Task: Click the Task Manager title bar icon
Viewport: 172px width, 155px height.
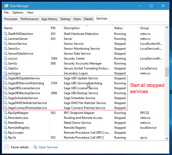Action: pos(6,6)
